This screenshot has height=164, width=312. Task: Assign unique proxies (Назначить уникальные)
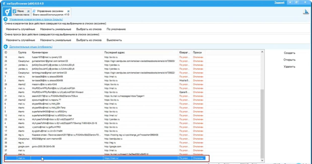(56, 40)
